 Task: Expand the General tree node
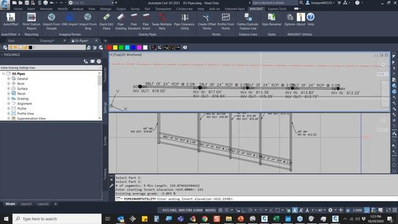point(8,79)
